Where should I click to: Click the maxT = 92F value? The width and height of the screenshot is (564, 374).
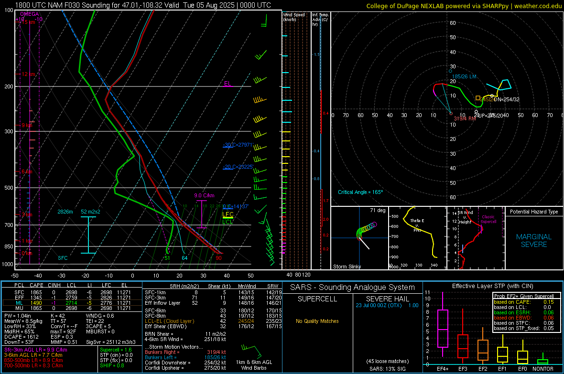63,331
